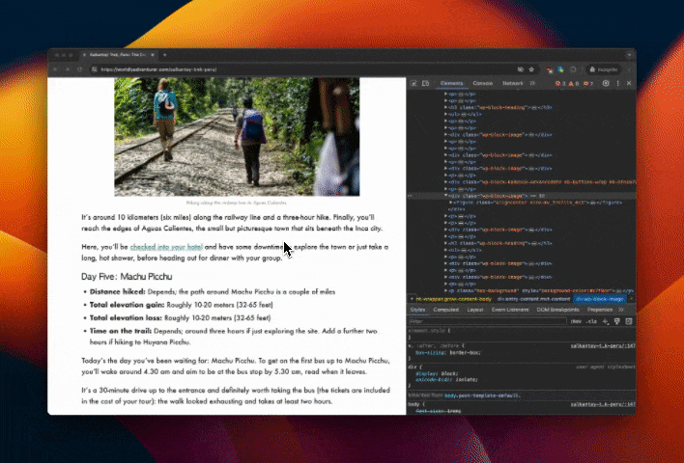
Task: Activate the inspect element picker in DevTools
Action: (x=413, y=83)
